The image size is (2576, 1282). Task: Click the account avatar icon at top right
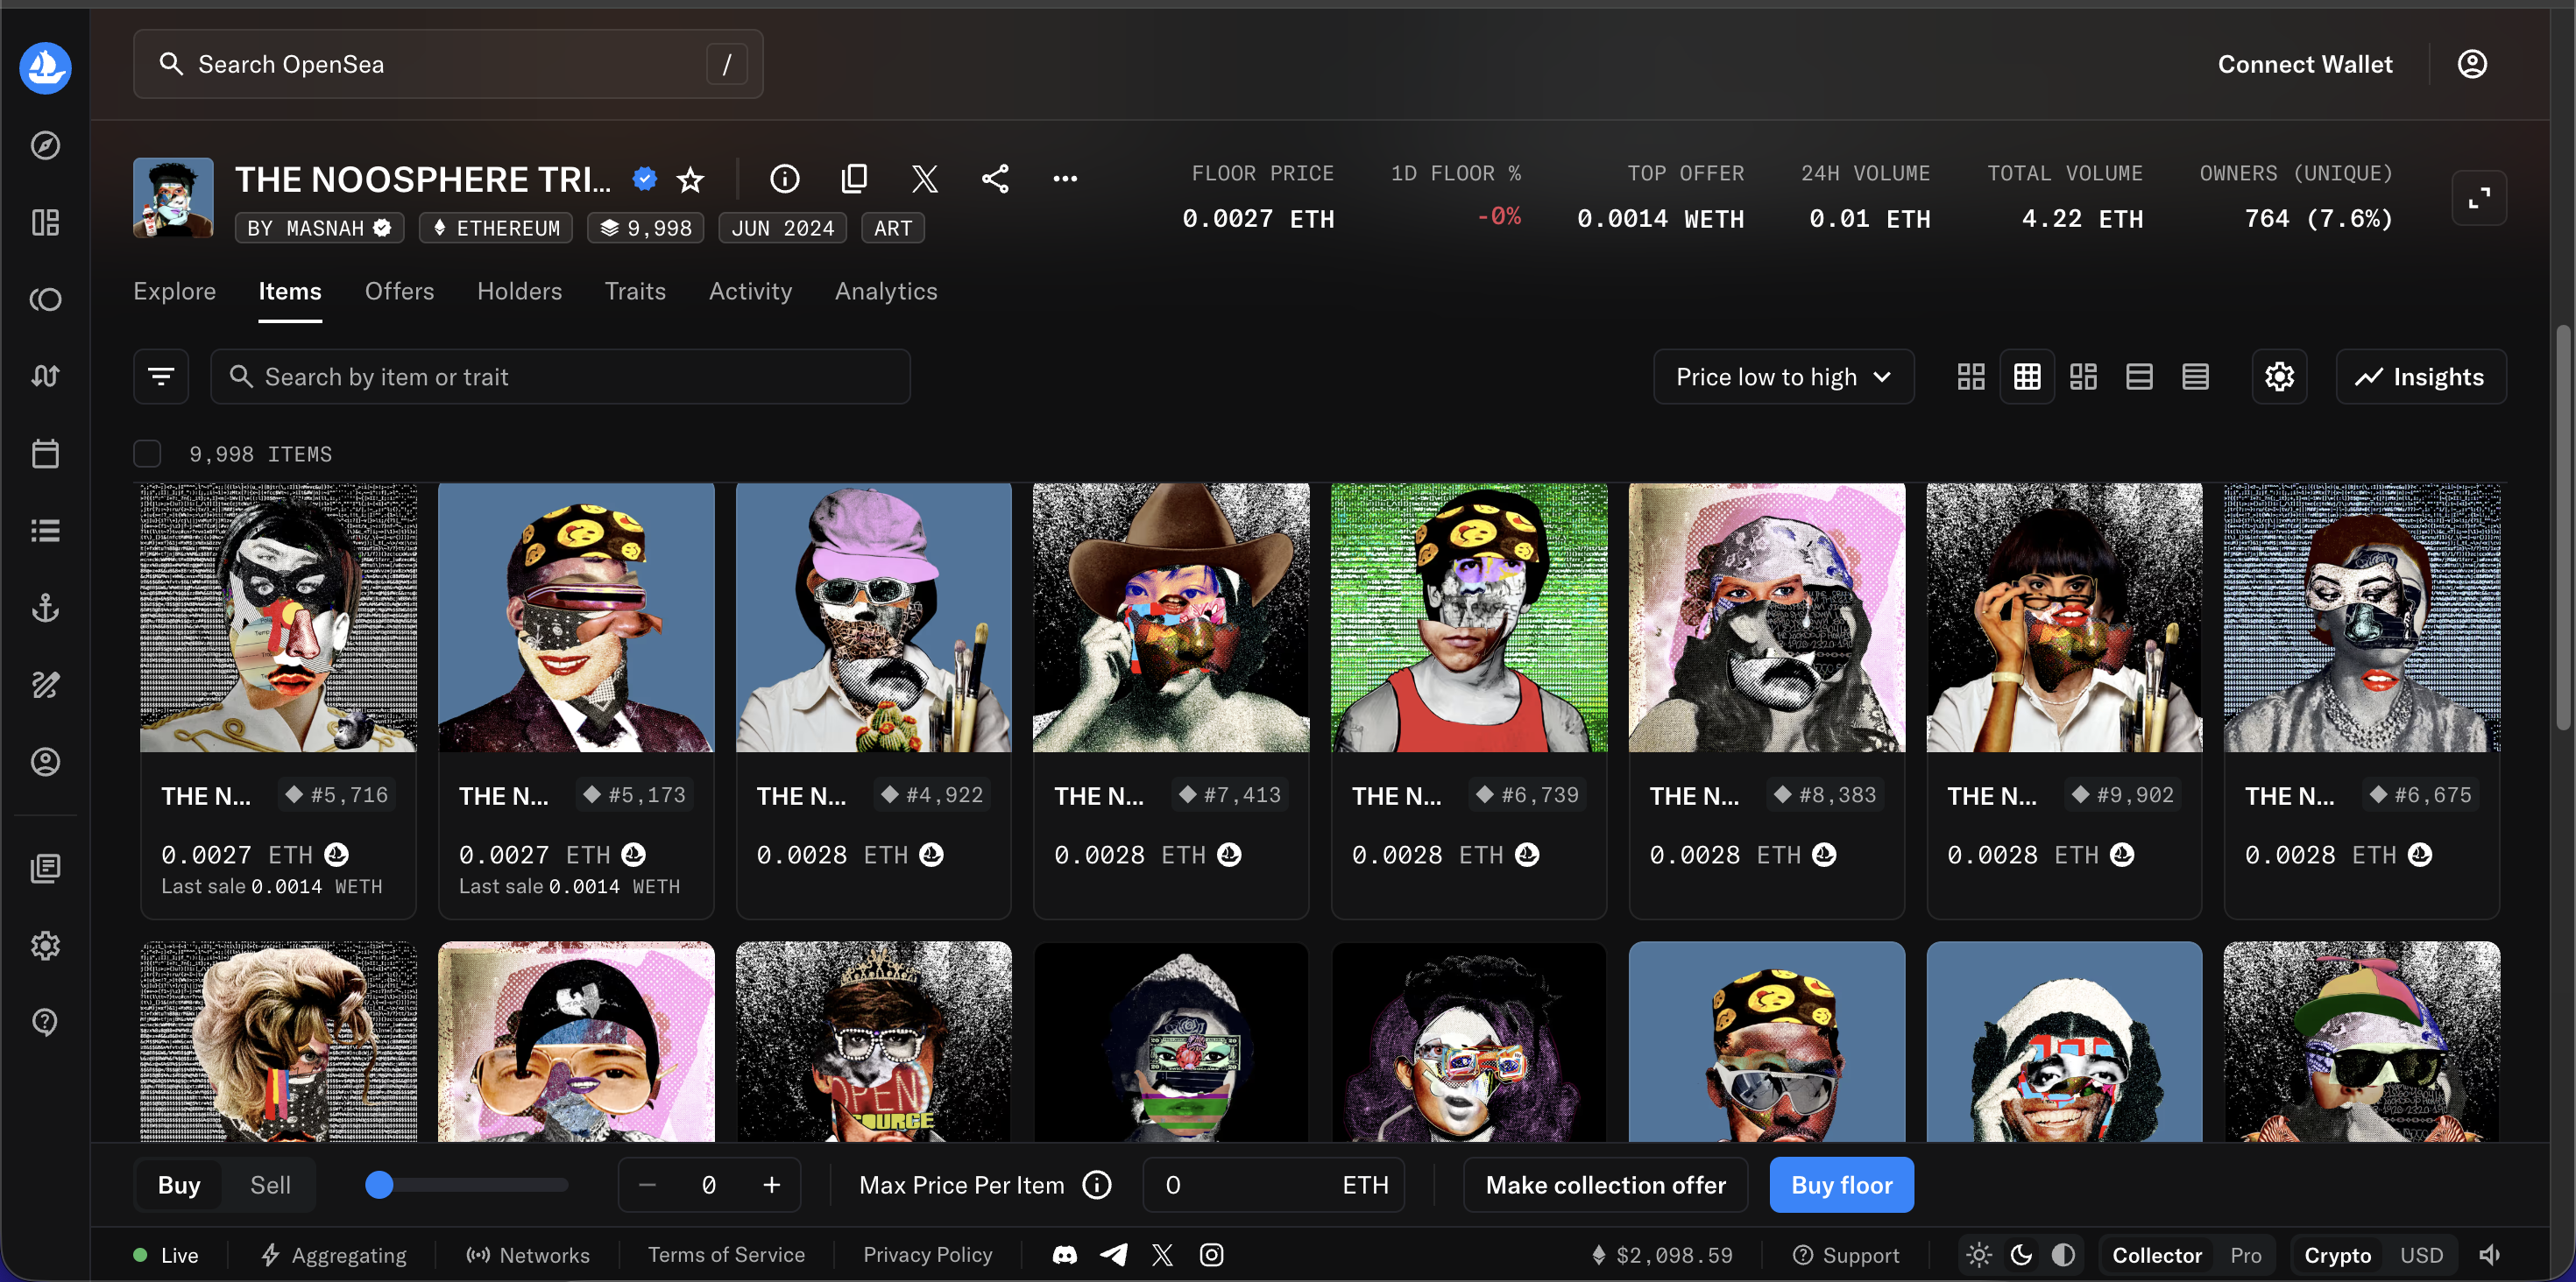click(x=2472, y=64)
